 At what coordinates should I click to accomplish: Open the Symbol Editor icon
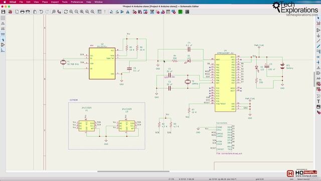tap(134, 12)
